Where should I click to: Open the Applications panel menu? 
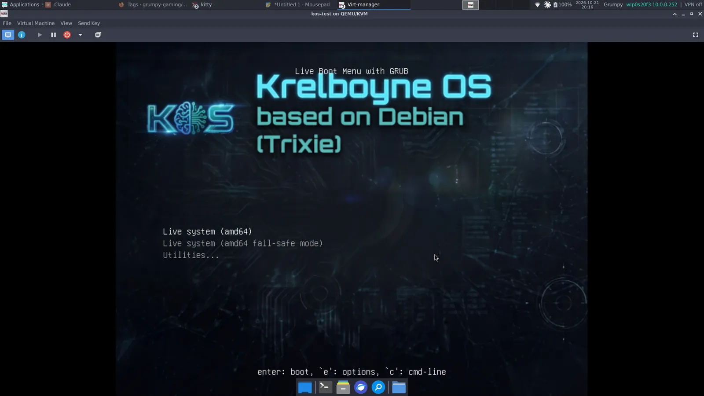click(21, 4)
